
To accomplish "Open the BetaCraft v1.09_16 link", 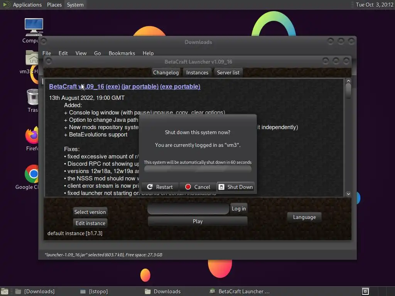I will [77, 86].
